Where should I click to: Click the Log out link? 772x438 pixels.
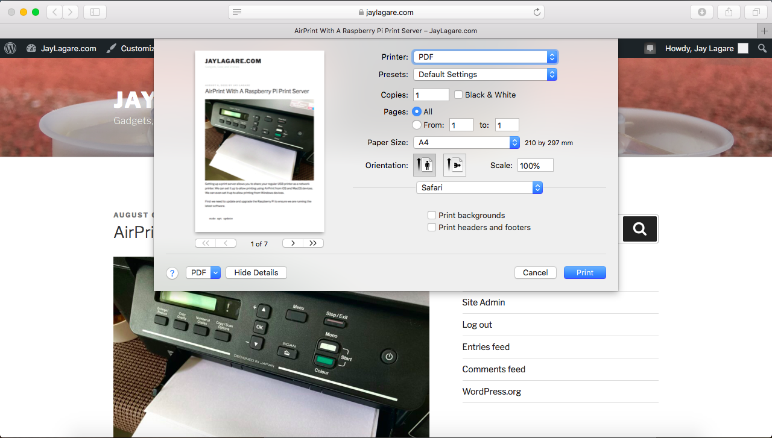click(x=477, y=325)
